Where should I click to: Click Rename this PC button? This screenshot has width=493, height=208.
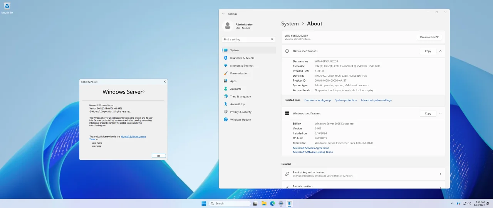tap(429, 37)
